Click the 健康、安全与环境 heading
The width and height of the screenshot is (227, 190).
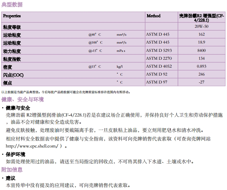point(23,100)
